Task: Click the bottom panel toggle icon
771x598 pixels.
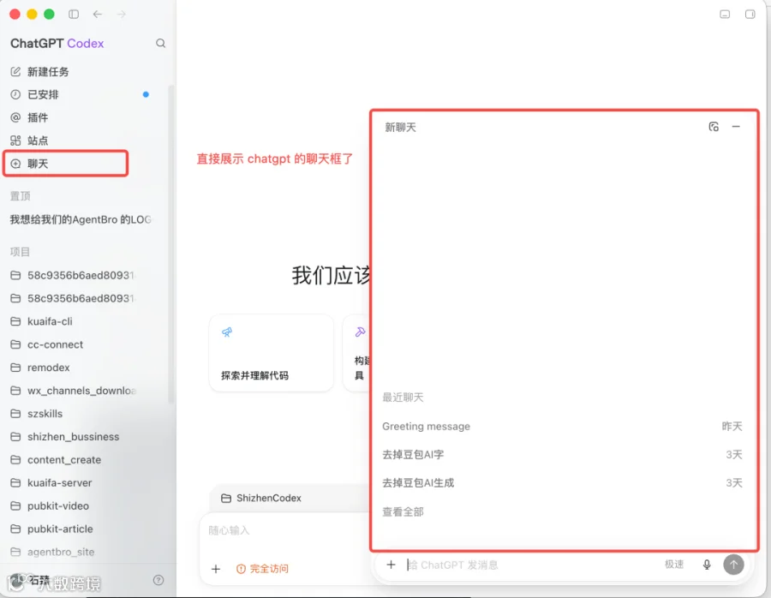Action: (x=725, y=15)
